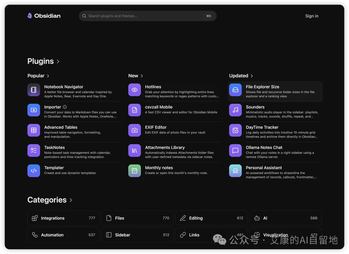
Task: Click the Templater title
Action: pos(54,168)
